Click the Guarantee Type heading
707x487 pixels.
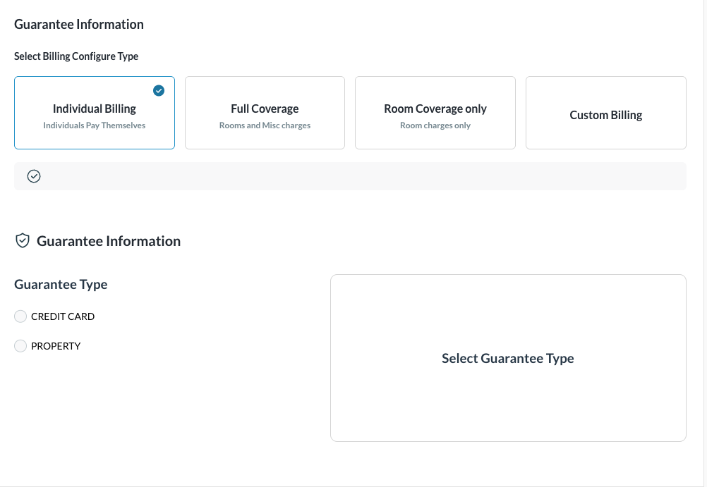pos(61,285)
